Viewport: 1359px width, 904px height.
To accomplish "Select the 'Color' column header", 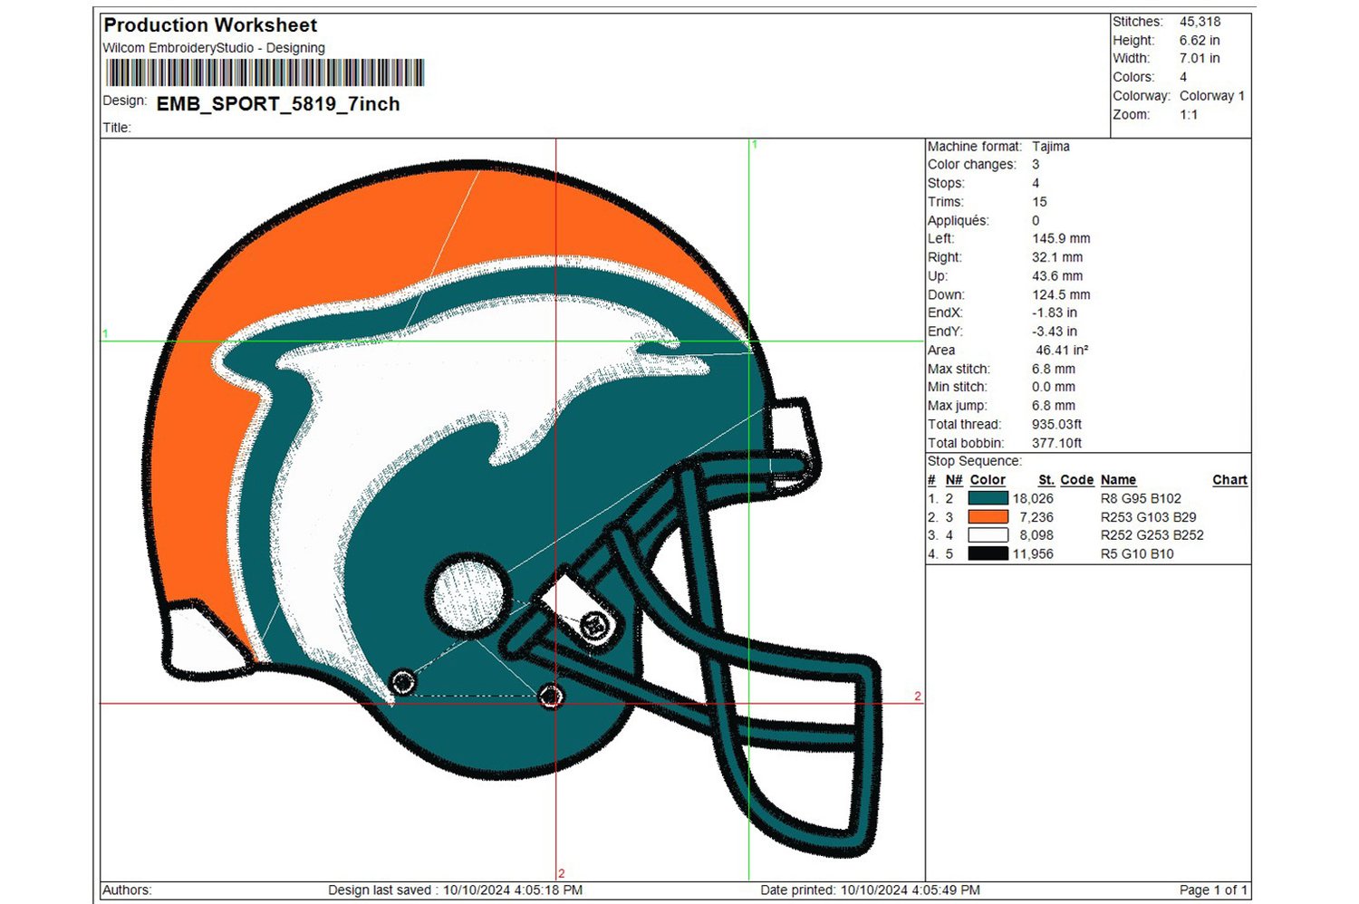I will point(988,480).
